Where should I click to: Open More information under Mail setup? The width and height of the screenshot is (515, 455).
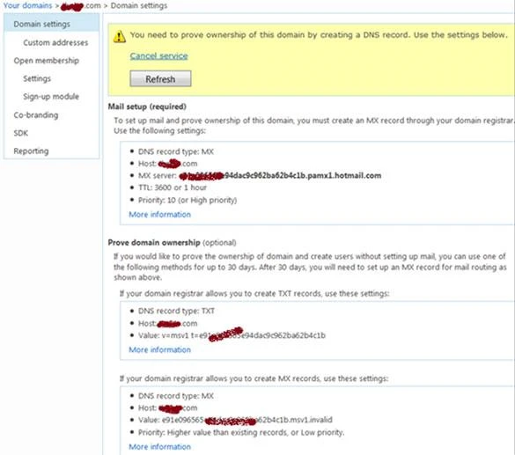(x=159, y=215)
